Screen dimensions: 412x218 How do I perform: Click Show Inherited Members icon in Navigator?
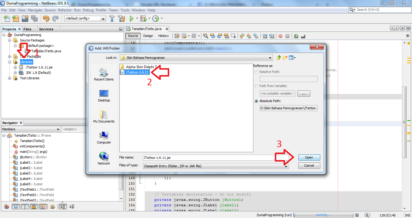tap(6, 207)
